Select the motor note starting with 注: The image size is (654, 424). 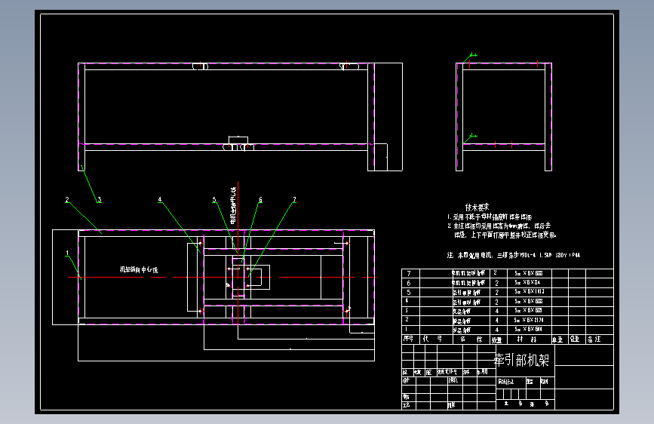tap(514, 255)
